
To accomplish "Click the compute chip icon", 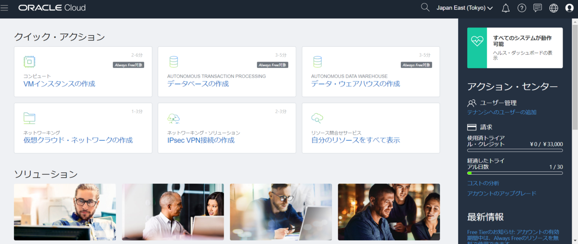I will [x=29, y=62].
